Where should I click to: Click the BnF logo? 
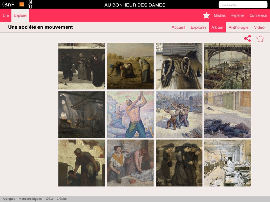click(8, 4)
